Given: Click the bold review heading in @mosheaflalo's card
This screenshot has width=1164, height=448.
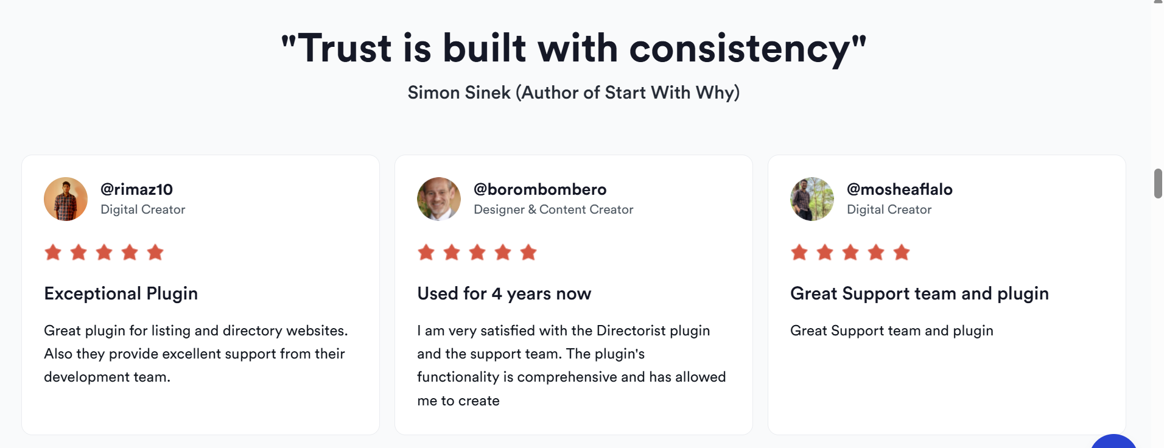Looking at the screenshot, I should click(x=919, y=293).
